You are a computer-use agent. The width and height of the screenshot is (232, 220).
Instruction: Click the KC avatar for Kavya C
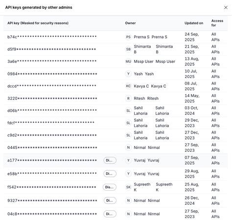128,86
